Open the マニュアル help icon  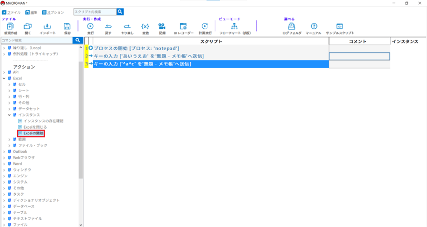pos(314,26)
